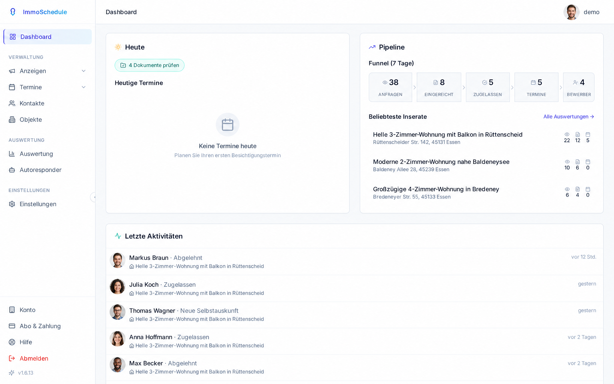Click the sun icon beside Heute

tap(118, 47)
